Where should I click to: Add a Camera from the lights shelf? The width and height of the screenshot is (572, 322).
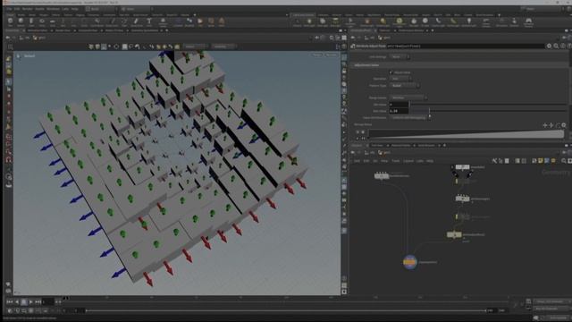pos(298,21)
